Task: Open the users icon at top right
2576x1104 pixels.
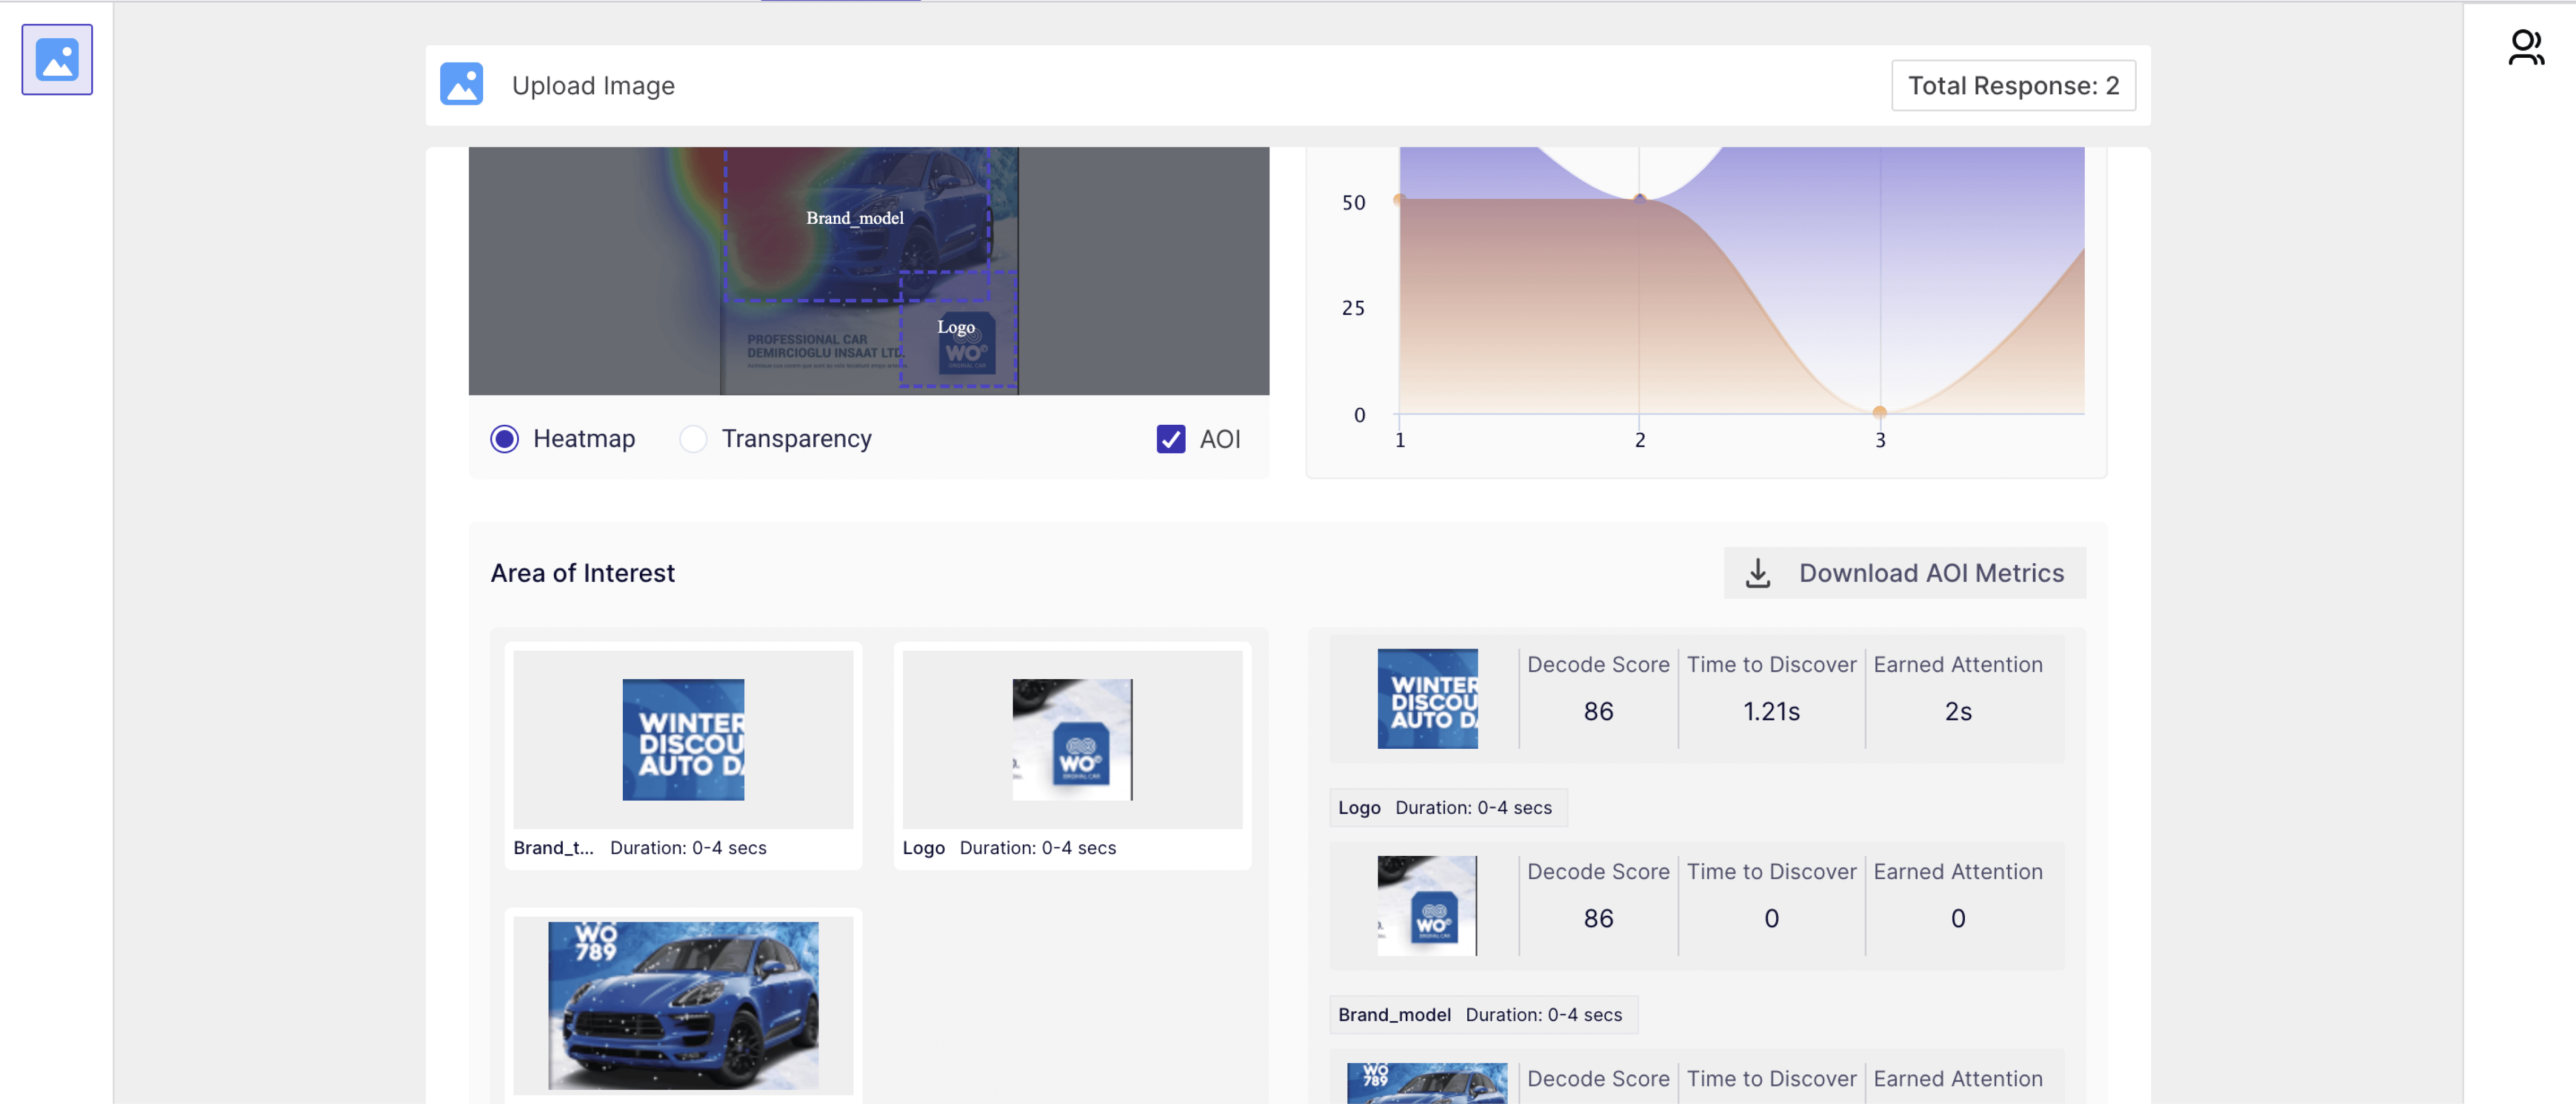Action: [x=2526, y=47]
